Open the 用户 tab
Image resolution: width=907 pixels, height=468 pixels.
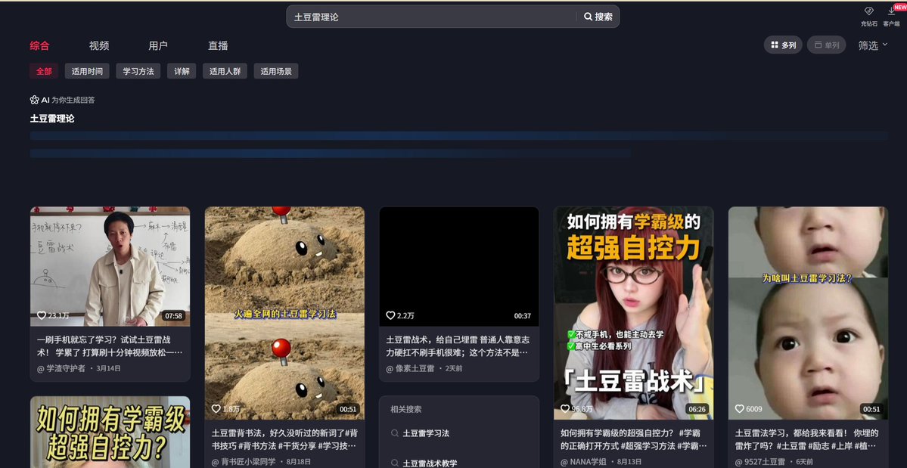(x=158, y=45)
